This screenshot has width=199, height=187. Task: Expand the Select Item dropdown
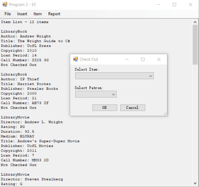151,76
